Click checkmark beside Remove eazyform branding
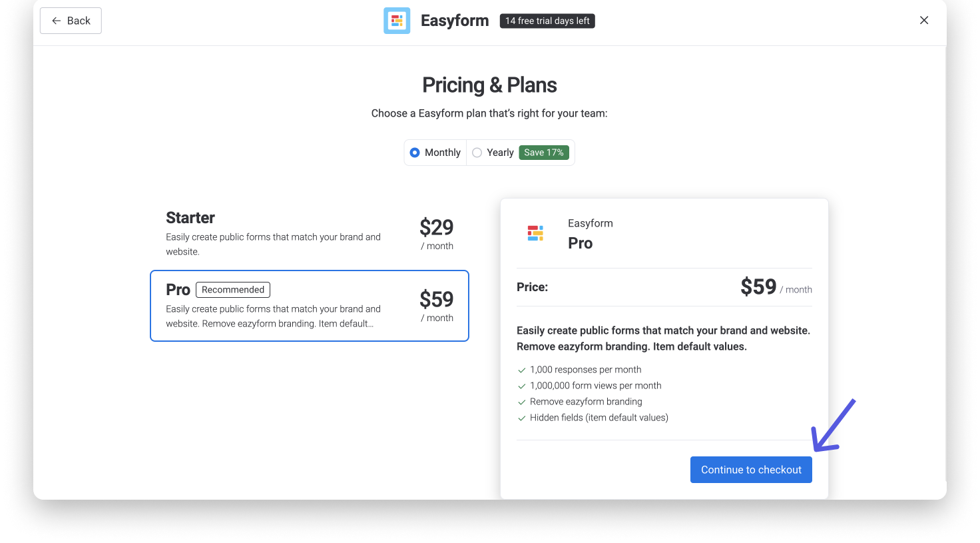This screenshot has width=980, height=543. [x=522, y=402]
